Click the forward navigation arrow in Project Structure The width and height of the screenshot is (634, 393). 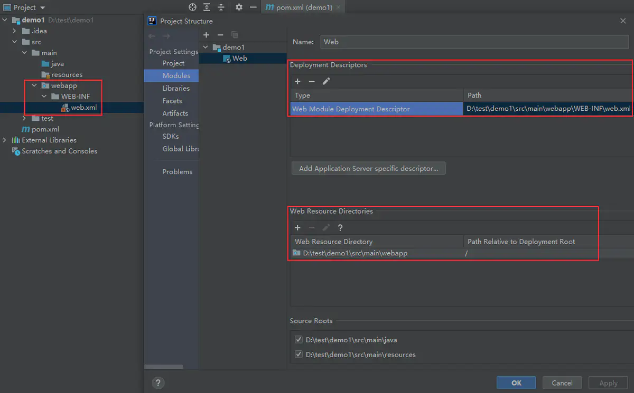(166, 36)
